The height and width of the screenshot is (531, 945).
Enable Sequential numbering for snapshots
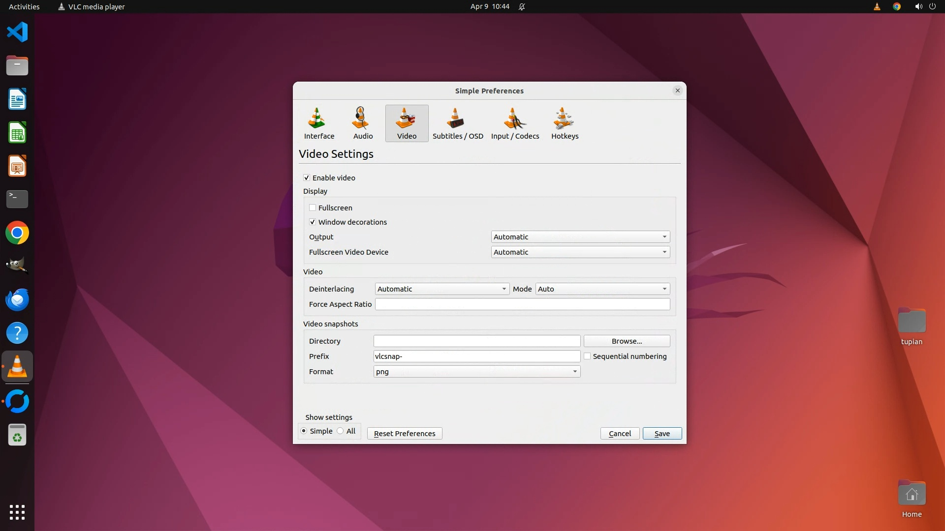tap(587, 356)
